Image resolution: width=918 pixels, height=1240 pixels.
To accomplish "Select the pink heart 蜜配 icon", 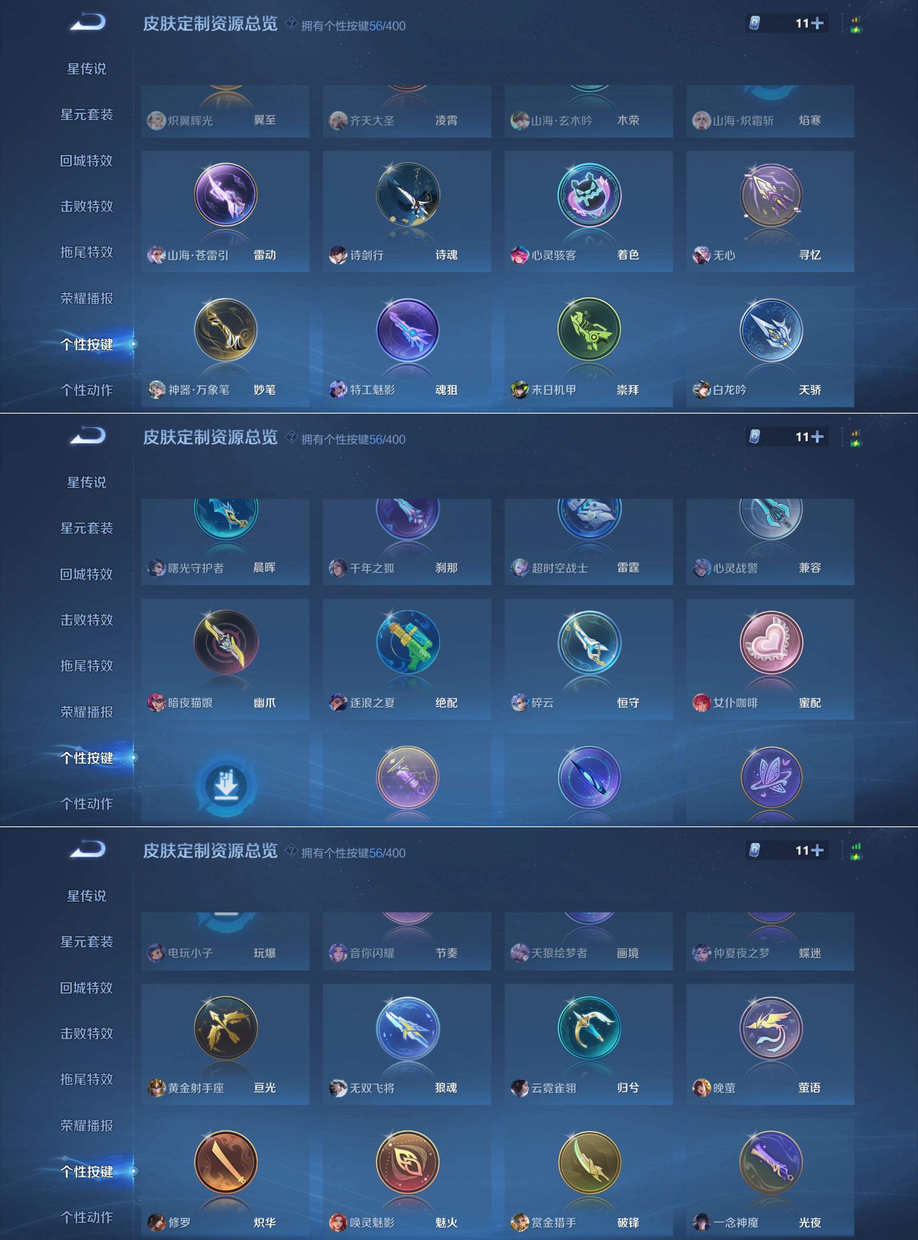I will point(771,642).
